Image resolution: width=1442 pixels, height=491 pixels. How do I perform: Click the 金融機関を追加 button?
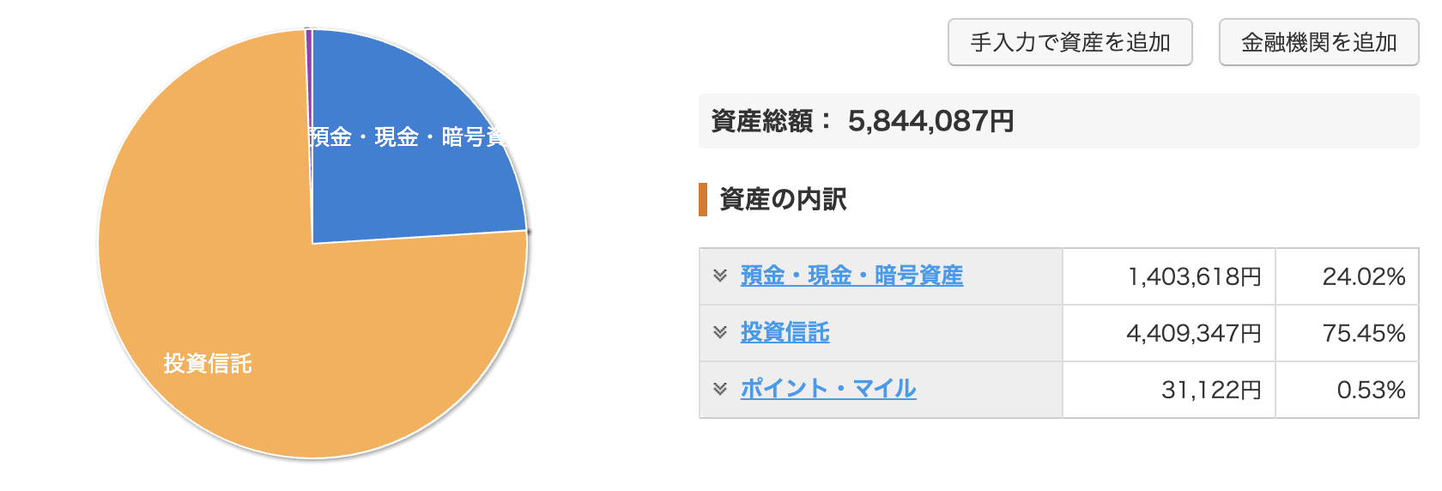coord(1318,42)
